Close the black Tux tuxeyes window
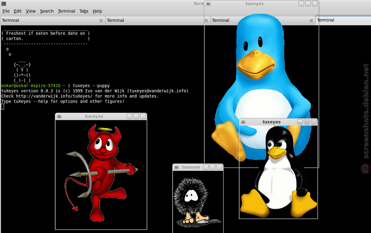The height and width of the screenshot is (233, 371). click(x=314, y=122)
